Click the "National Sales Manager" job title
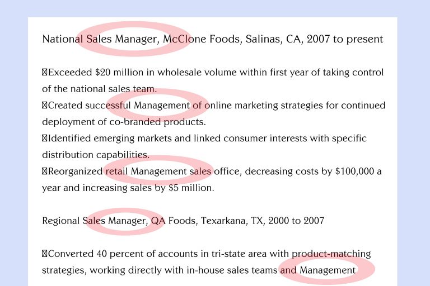Screen dimensions: 430x286 coord(101,40)
